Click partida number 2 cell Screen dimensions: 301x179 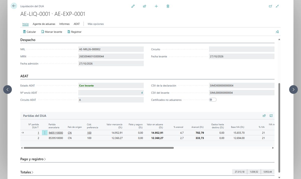tap(38, 138)
